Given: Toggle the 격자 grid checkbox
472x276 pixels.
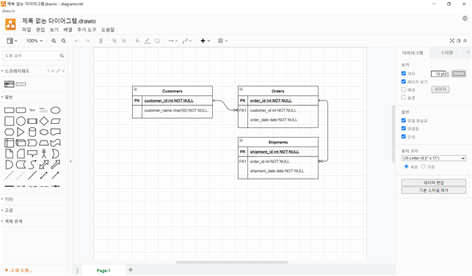Looking at the screenshot, I should 404,73.
